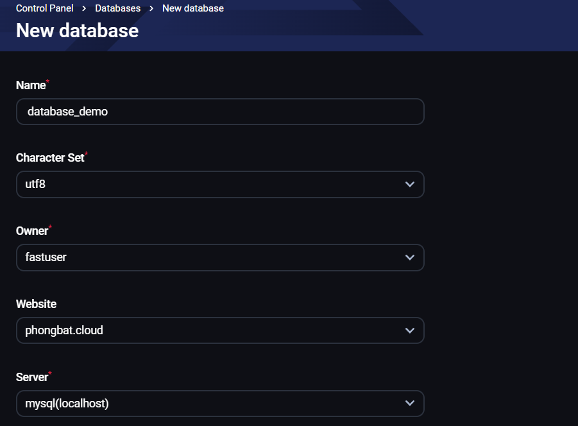Click the chevron arrow in Owner box
Viewport: 578px width, 426px height.
410,257
